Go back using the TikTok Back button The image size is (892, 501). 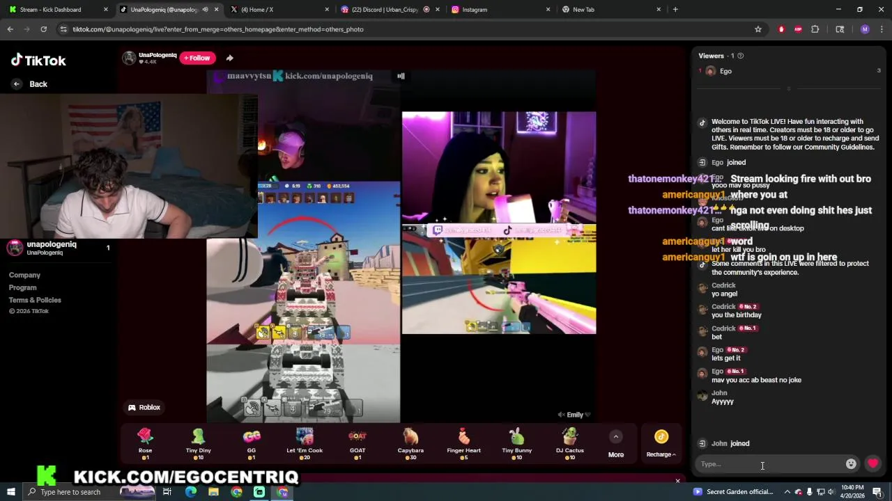point(30,84)
